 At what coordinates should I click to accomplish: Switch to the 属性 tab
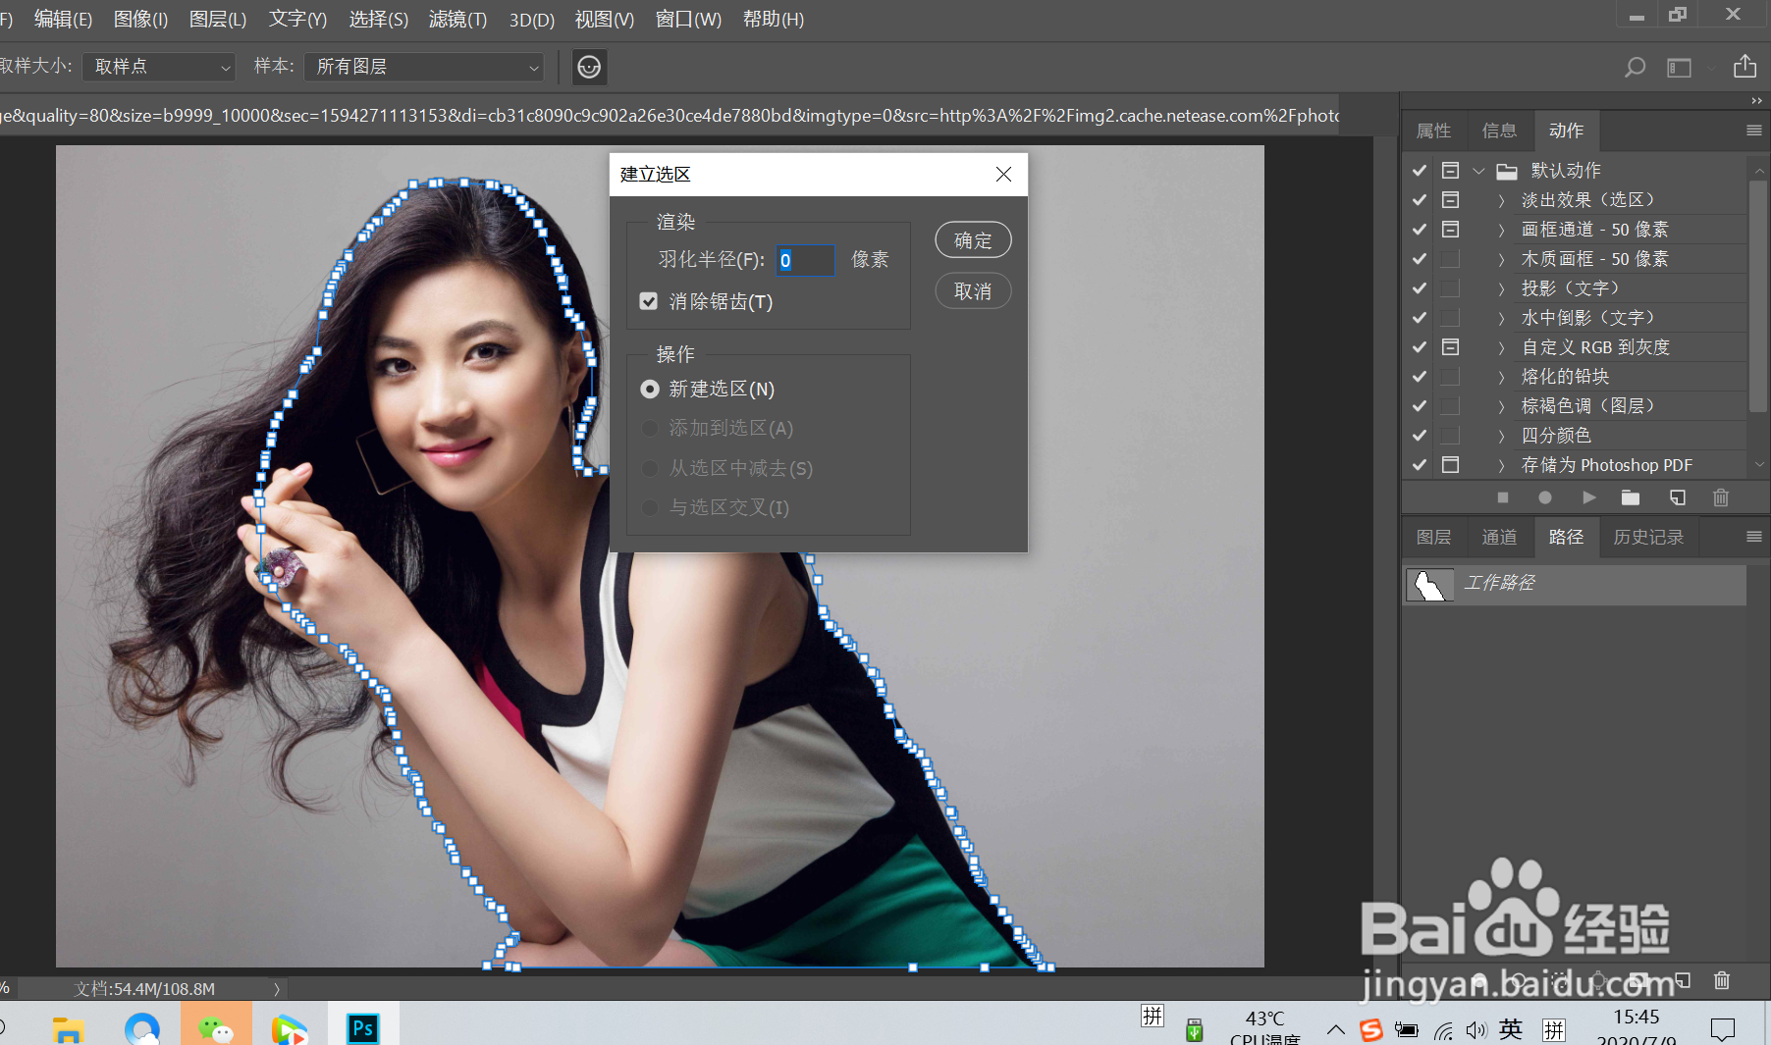[1433, 131]
